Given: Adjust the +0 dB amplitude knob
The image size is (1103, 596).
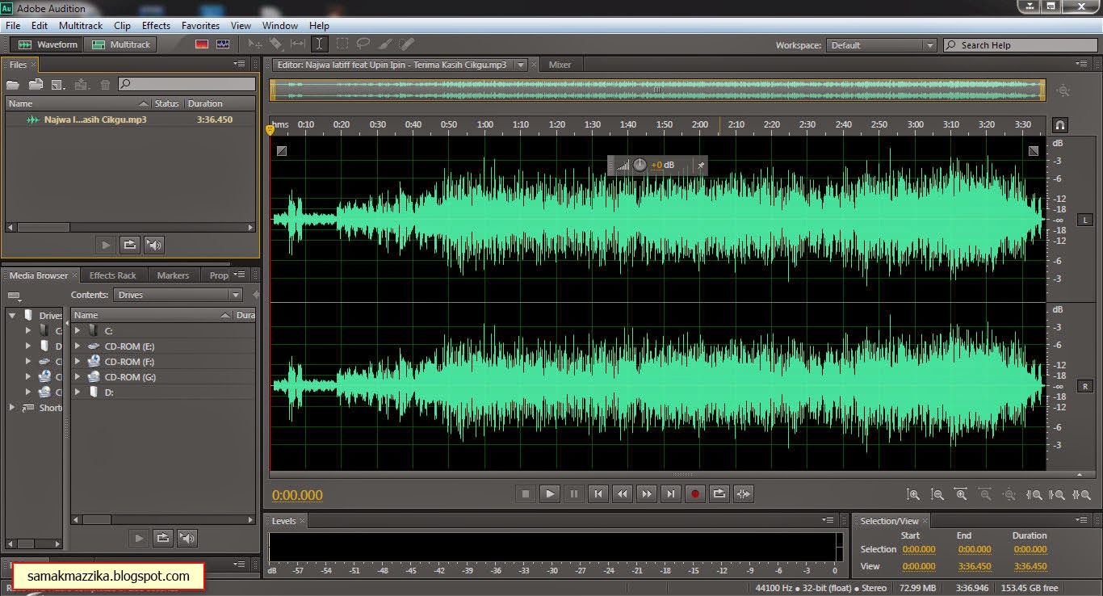Looking at the screenshot, I should (x=640, y=165).
